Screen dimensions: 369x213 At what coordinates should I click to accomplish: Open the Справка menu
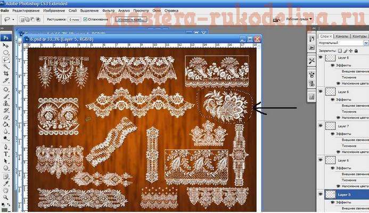tap(171, 11)
